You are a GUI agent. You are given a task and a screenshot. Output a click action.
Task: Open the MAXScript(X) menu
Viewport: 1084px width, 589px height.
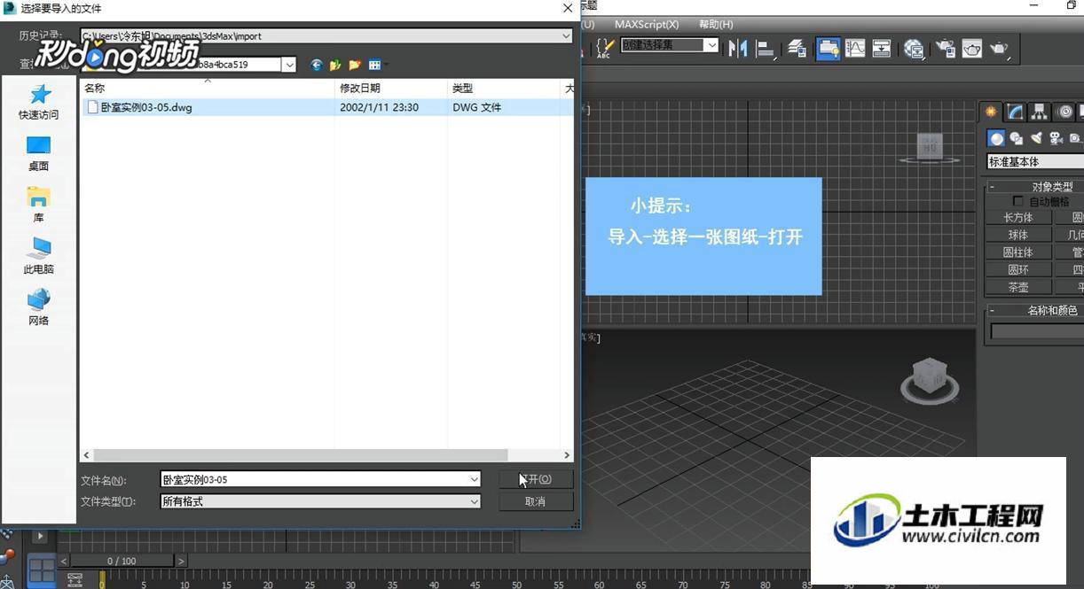[647, 25]
